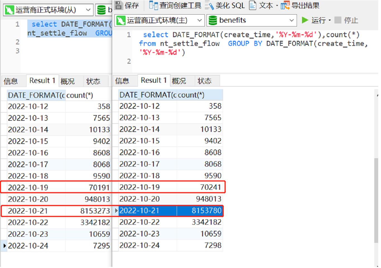Click the Text (文本) toolbar item
The image size is (381, 268).
261,5
